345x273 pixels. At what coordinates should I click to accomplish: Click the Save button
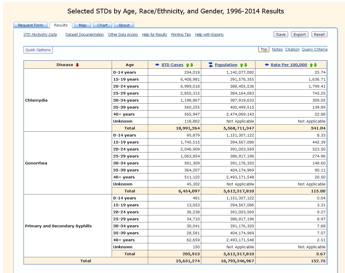(x=281, y=34)
